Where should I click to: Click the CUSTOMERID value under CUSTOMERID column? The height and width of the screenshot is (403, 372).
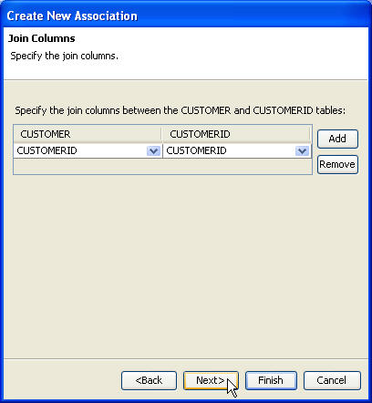(x=196, y=150)
